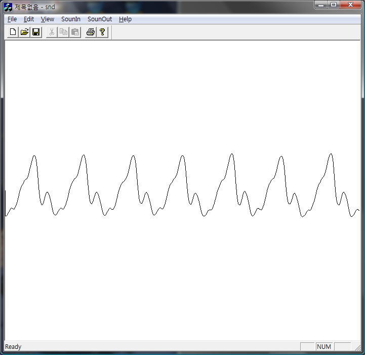The image size is (365, 355).
Task: Click the NUM indicator in status bar
Action: pyautogui.click(x=324, y=347)
